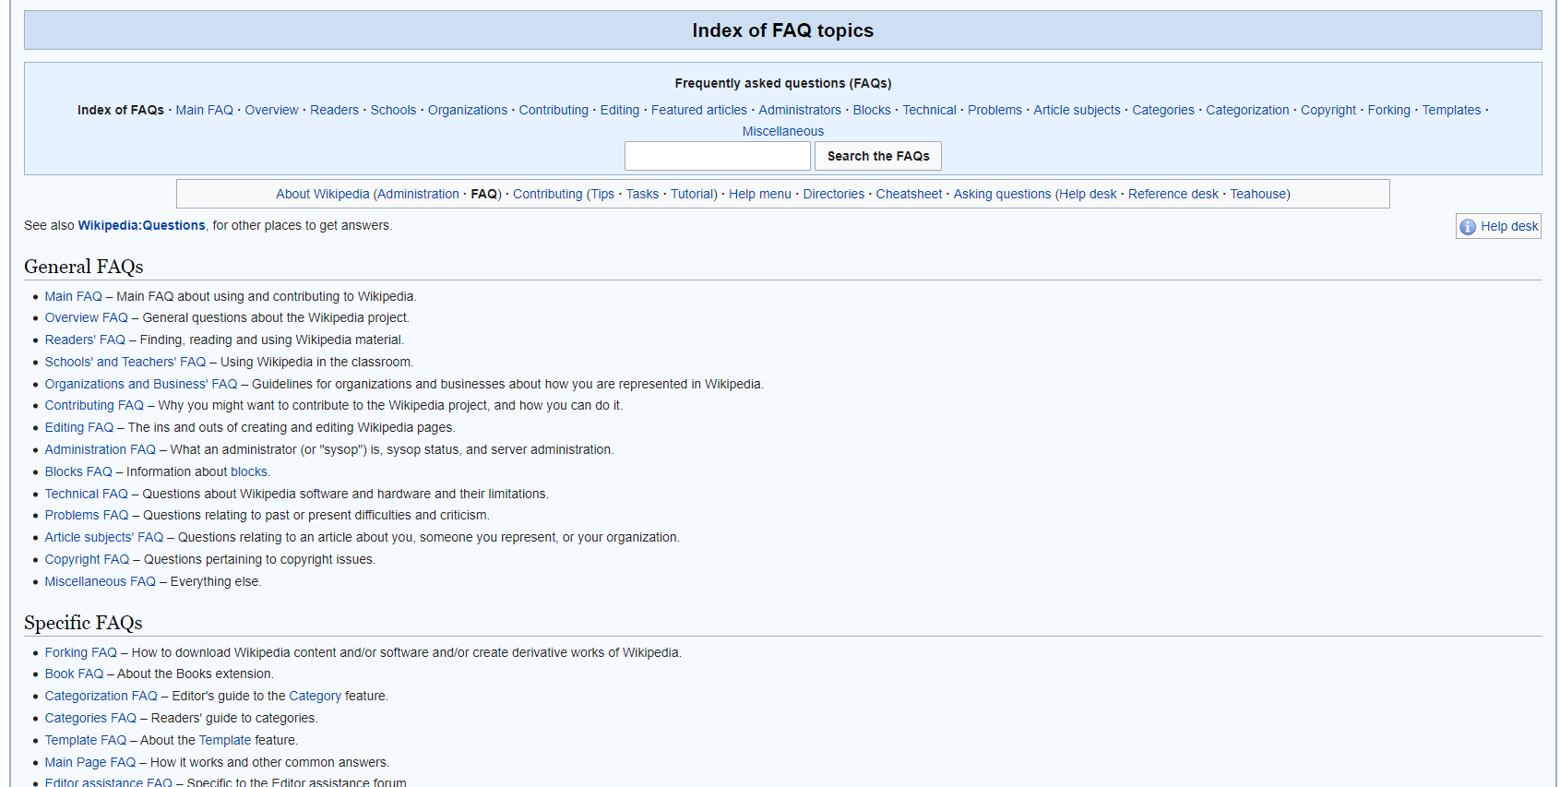Open Main FAQ in the navigation bar
This screenshot has height=787, width=1560.
[205, 110]
